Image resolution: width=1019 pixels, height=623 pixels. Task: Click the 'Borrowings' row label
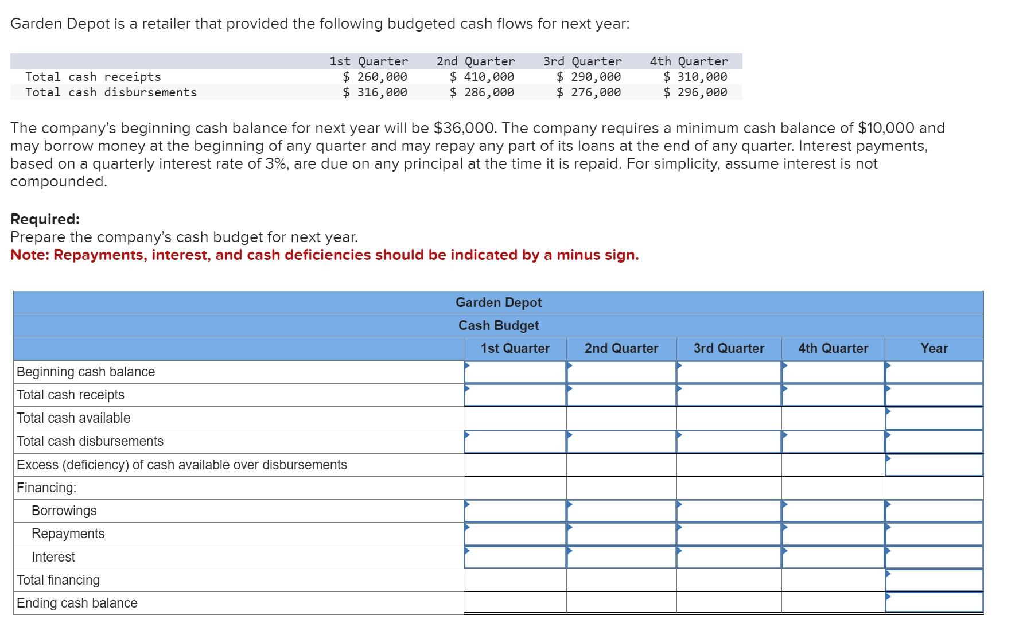point(64,511)
